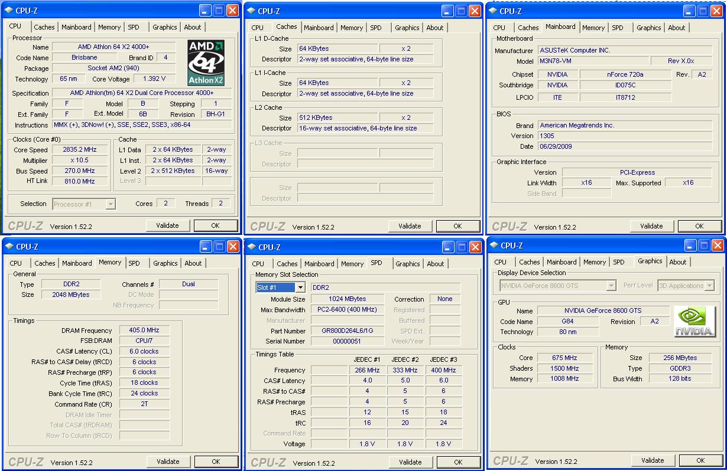Open CPU tab in the Graphics-tab window

click(x=501, y=262)
